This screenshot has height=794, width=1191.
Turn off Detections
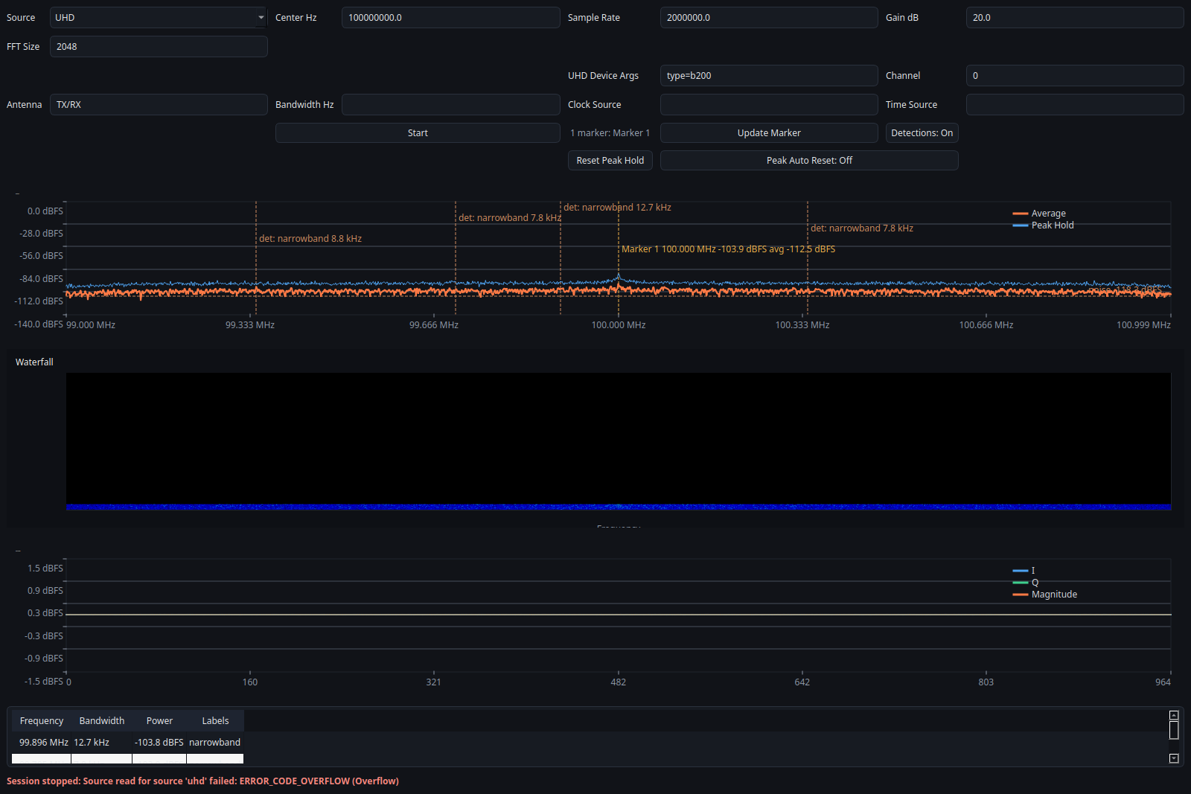click(x=921, y=132)
